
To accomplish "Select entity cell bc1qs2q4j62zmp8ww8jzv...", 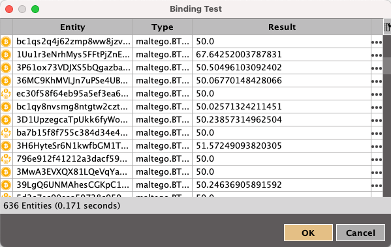I will coord(72,42).
